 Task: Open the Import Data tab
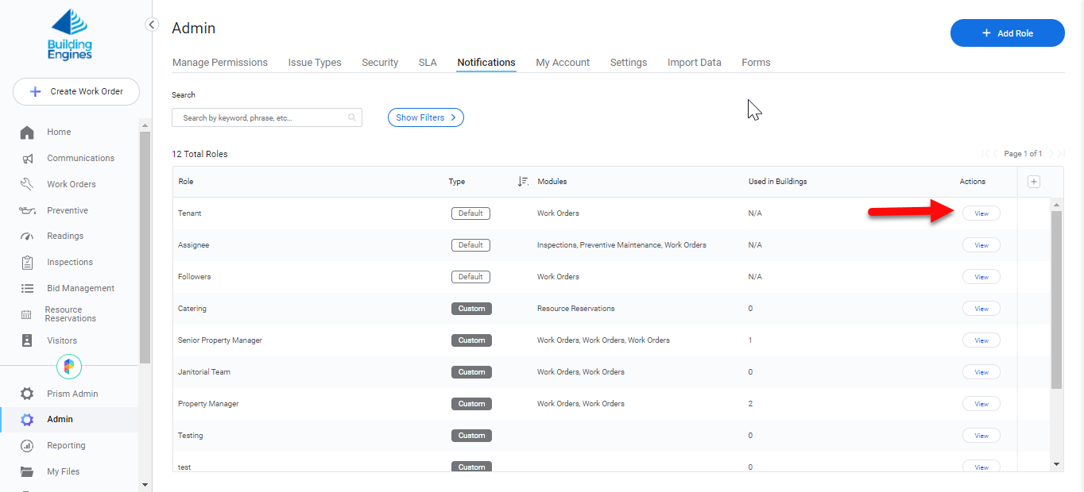(694, 63)
